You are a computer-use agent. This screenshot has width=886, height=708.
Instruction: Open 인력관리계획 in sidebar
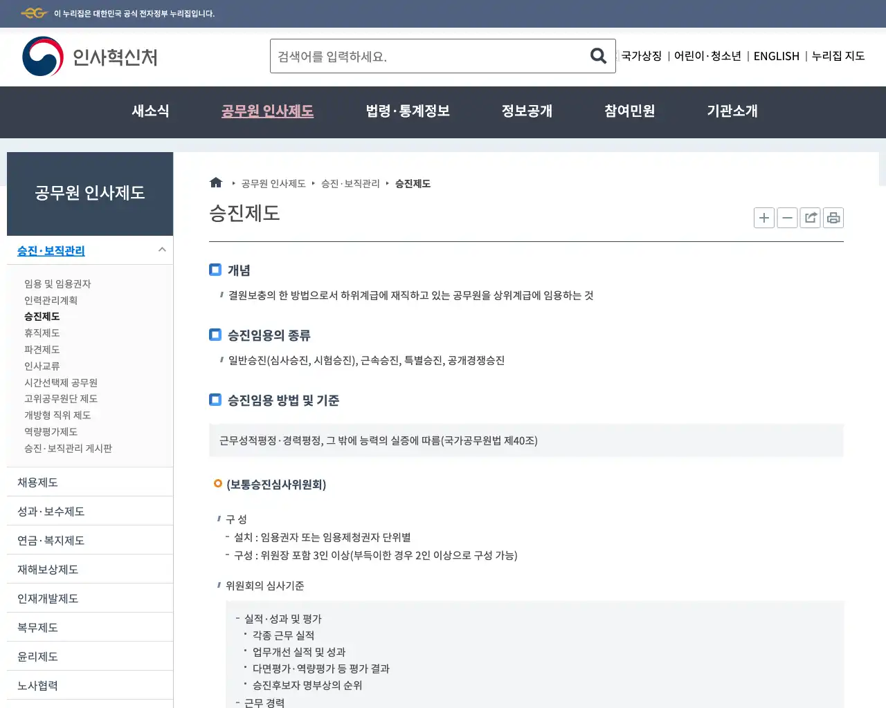click(51, 300)
